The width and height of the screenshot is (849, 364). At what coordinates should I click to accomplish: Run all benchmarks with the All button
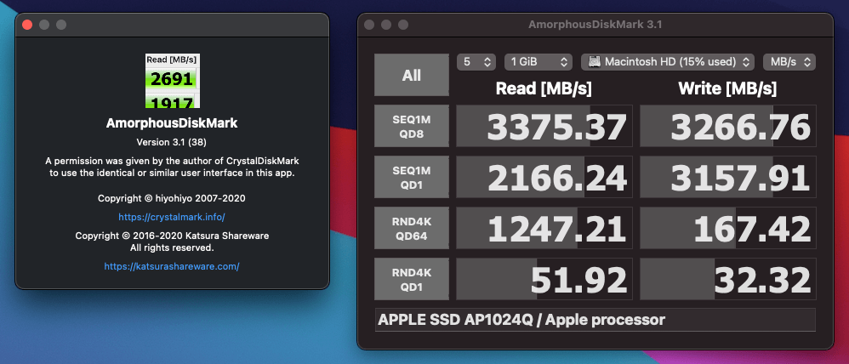pos(412,75)
